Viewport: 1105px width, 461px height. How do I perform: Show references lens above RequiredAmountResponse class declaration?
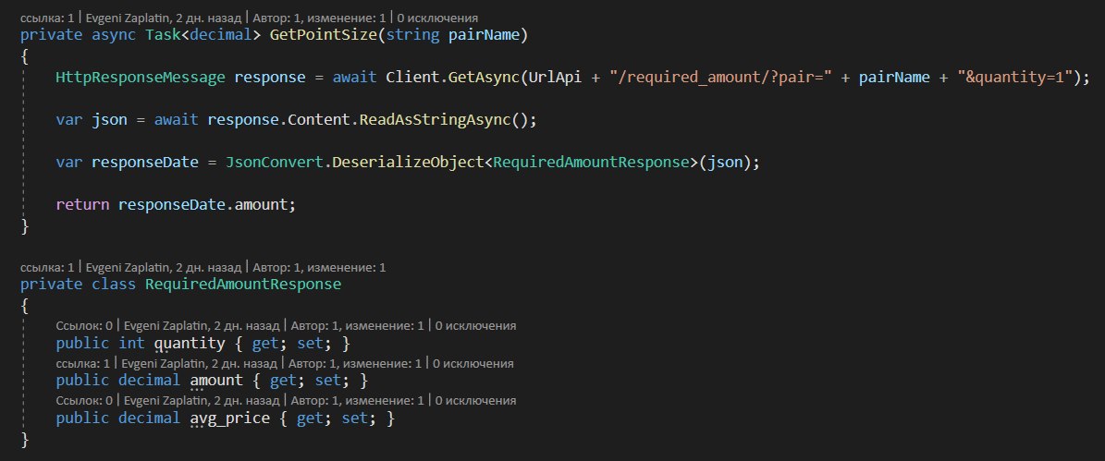[x=46, y=267]
